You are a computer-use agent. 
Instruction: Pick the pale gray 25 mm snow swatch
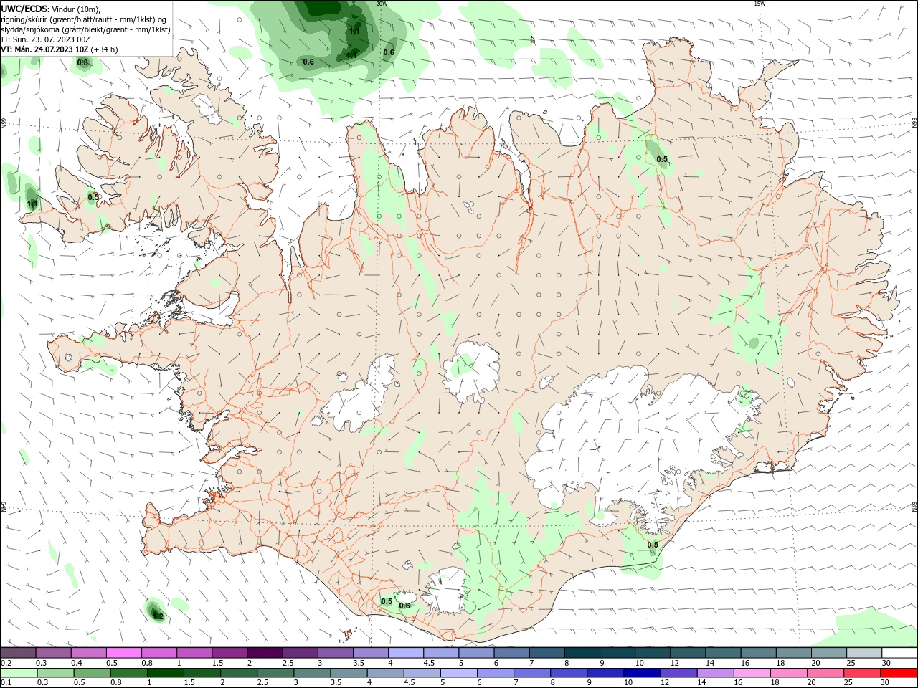pyautogui.click(x=863, y=653)
